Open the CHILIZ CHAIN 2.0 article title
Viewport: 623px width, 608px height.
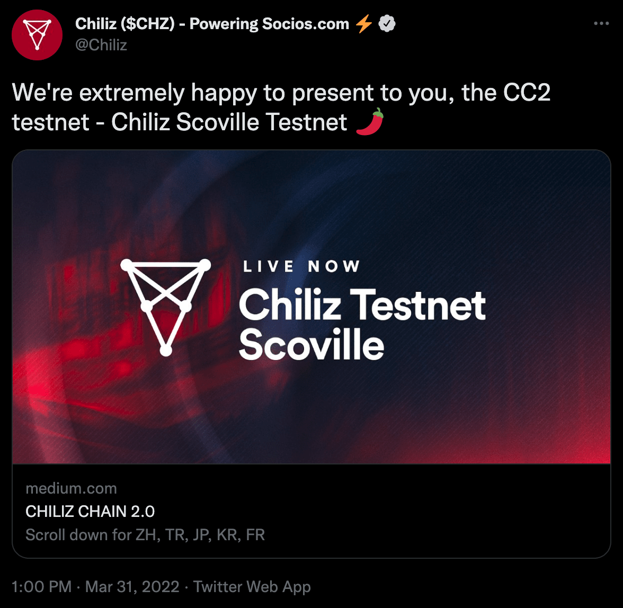90,512
